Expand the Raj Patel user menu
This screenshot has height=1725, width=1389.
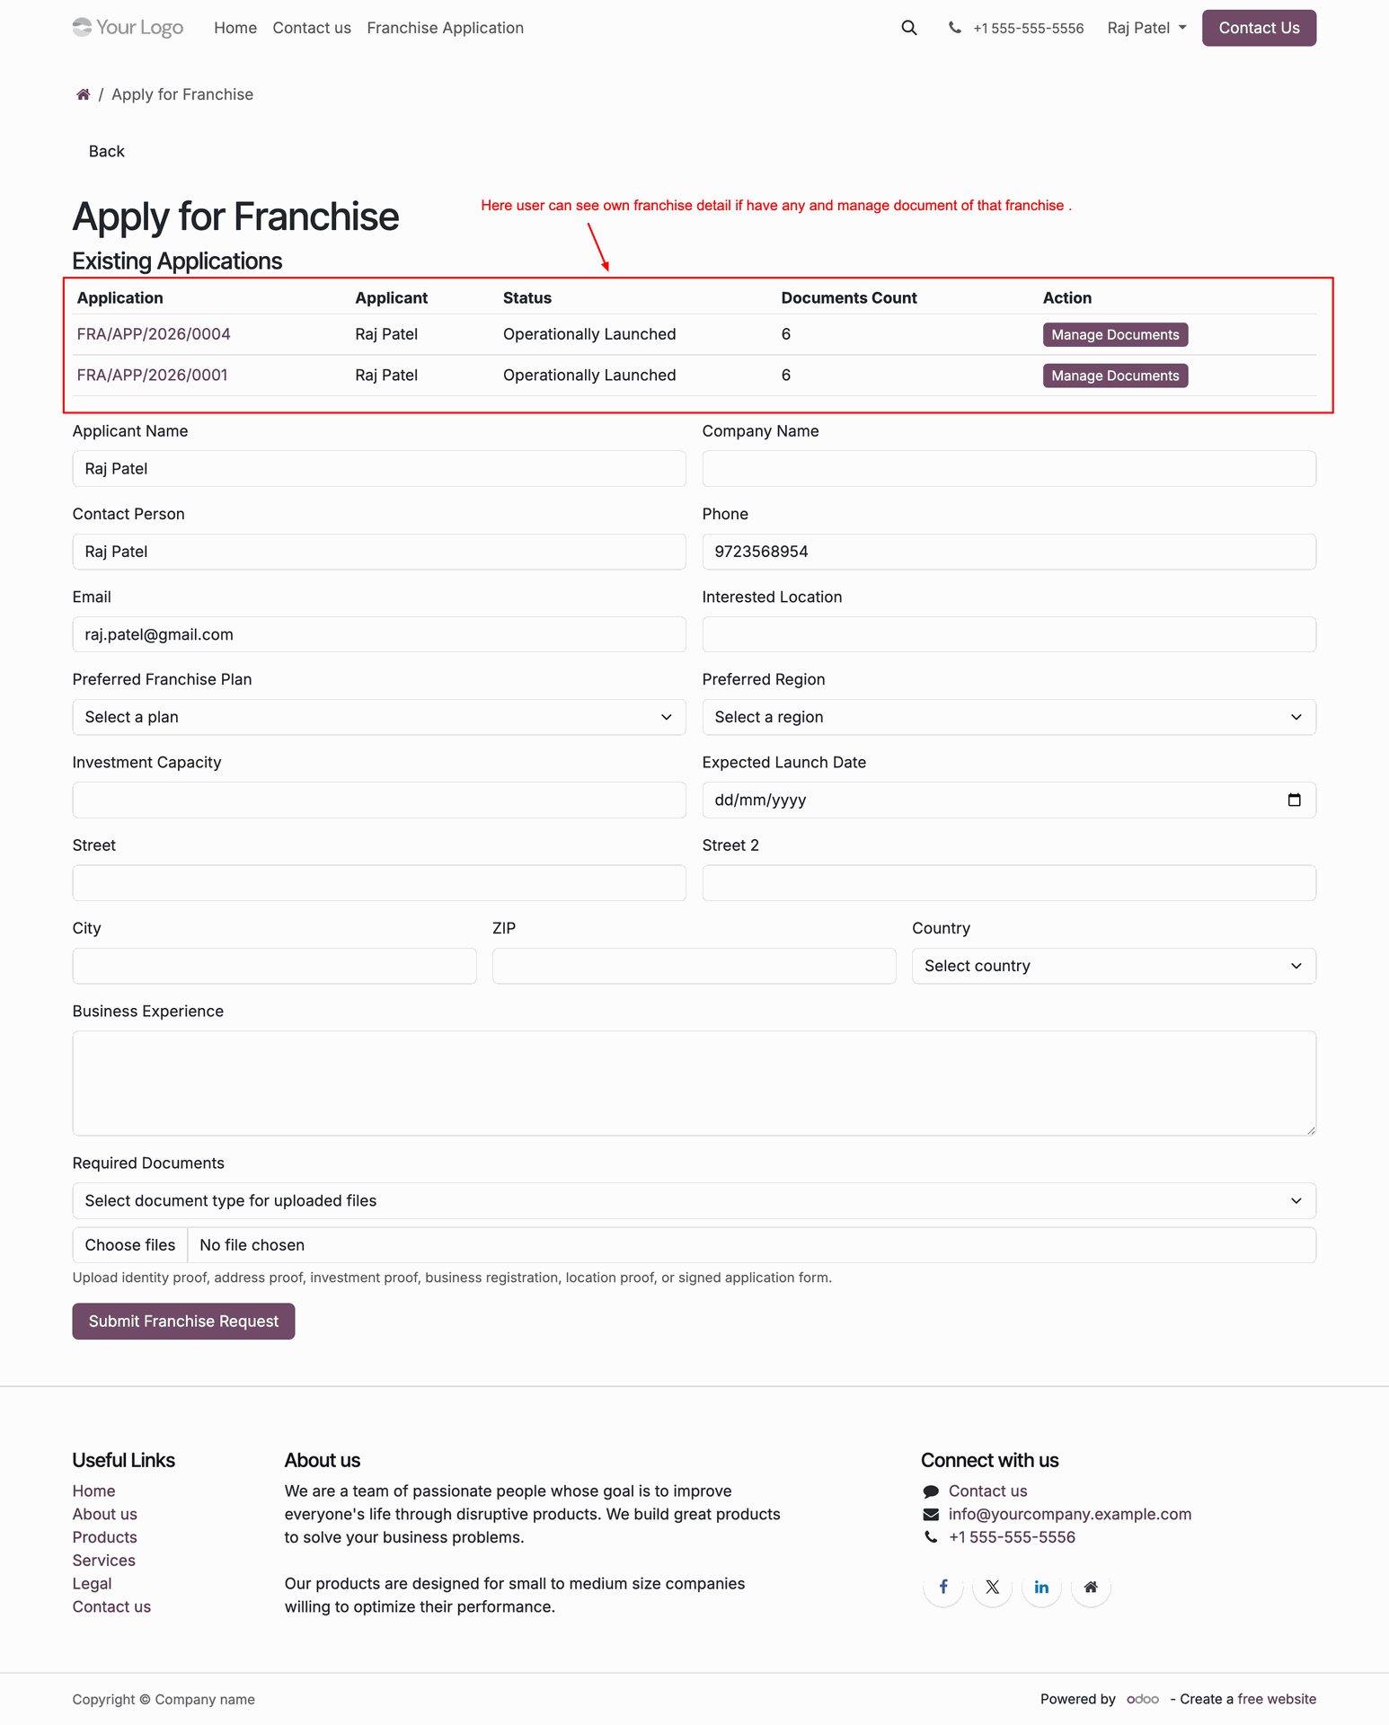(x=1146, y=28)
